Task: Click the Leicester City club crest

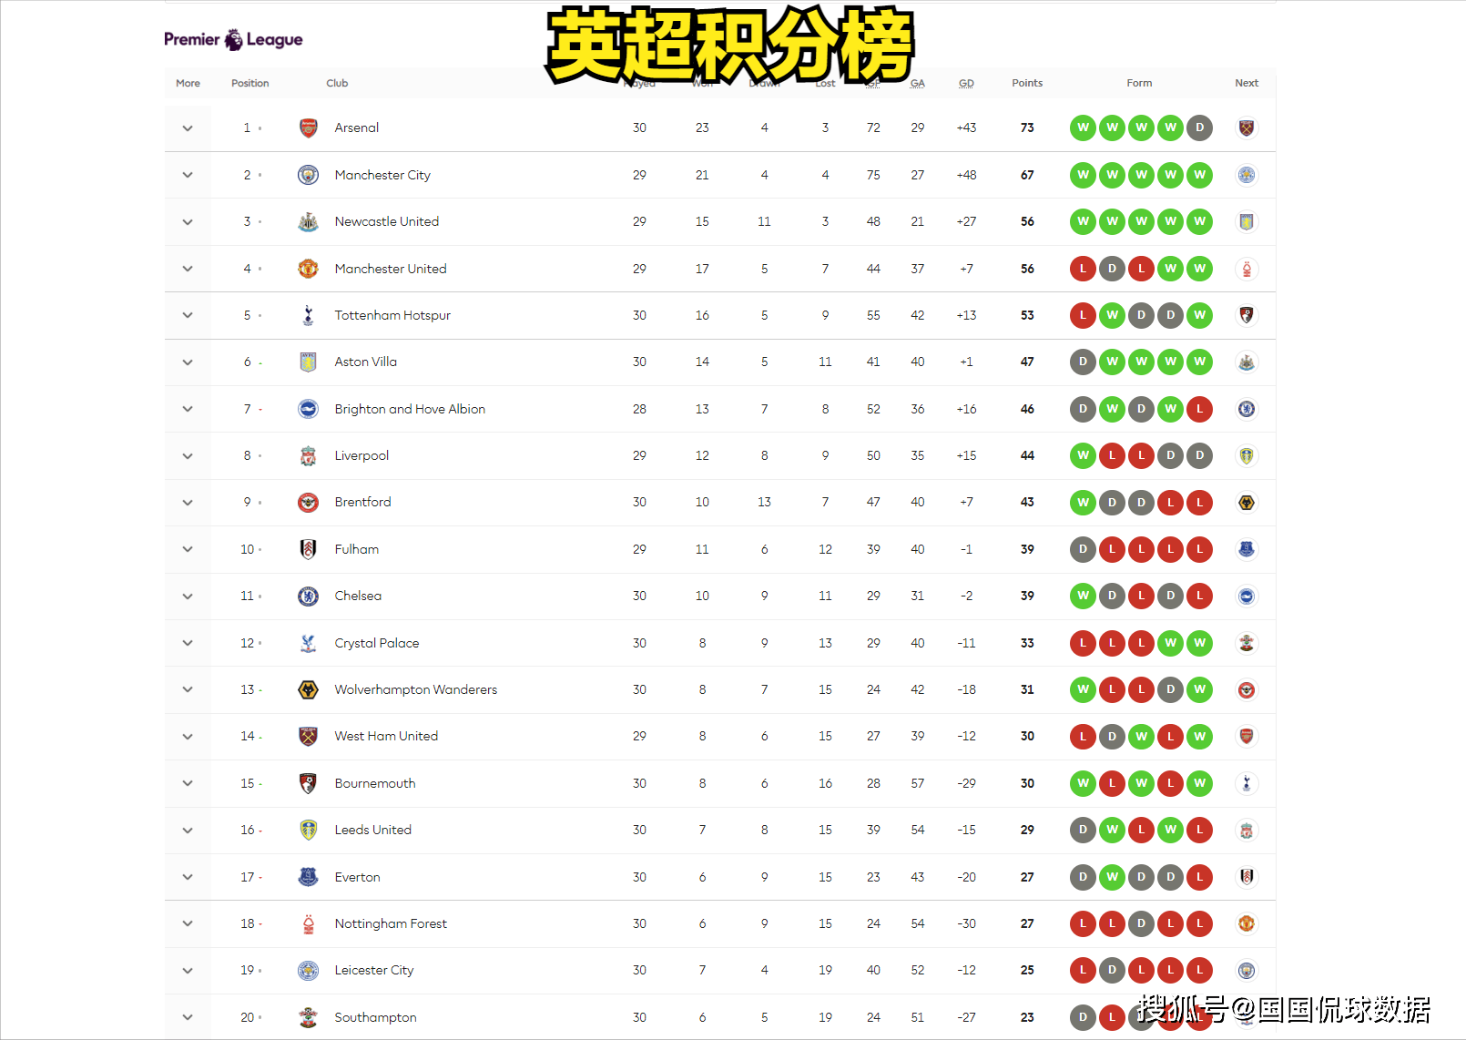Action: [309, 970]
